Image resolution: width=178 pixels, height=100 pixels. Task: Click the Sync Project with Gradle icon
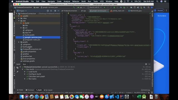(x=138, y=7)
